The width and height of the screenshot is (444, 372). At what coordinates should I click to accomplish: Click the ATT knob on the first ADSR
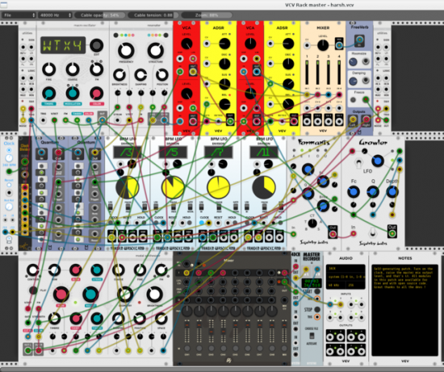point(224,44)
